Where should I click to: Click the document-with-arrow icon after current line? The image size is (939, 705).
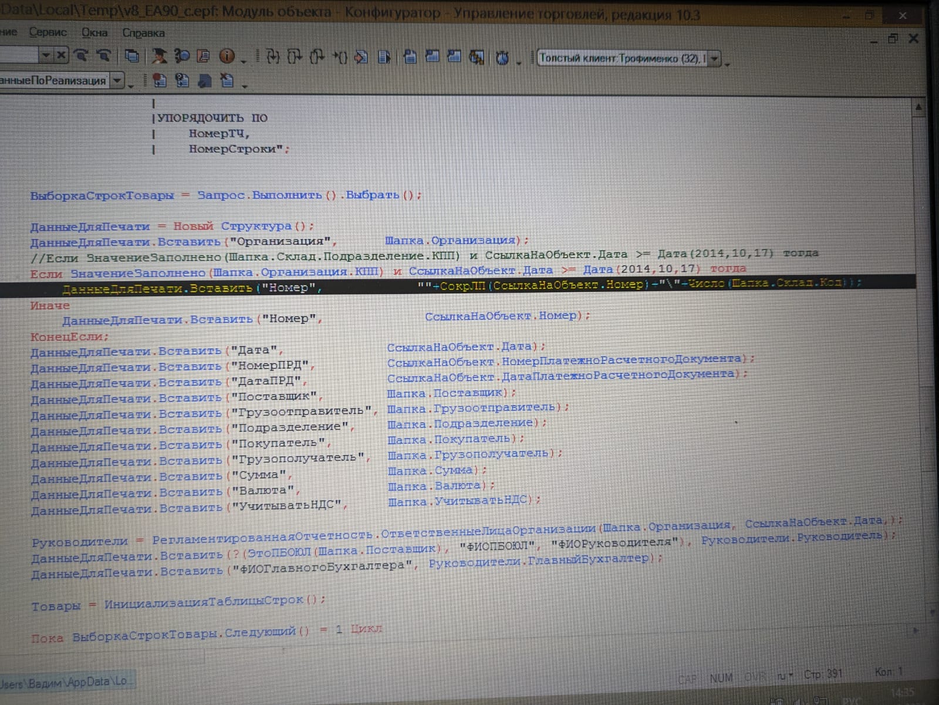click(384, 57)
